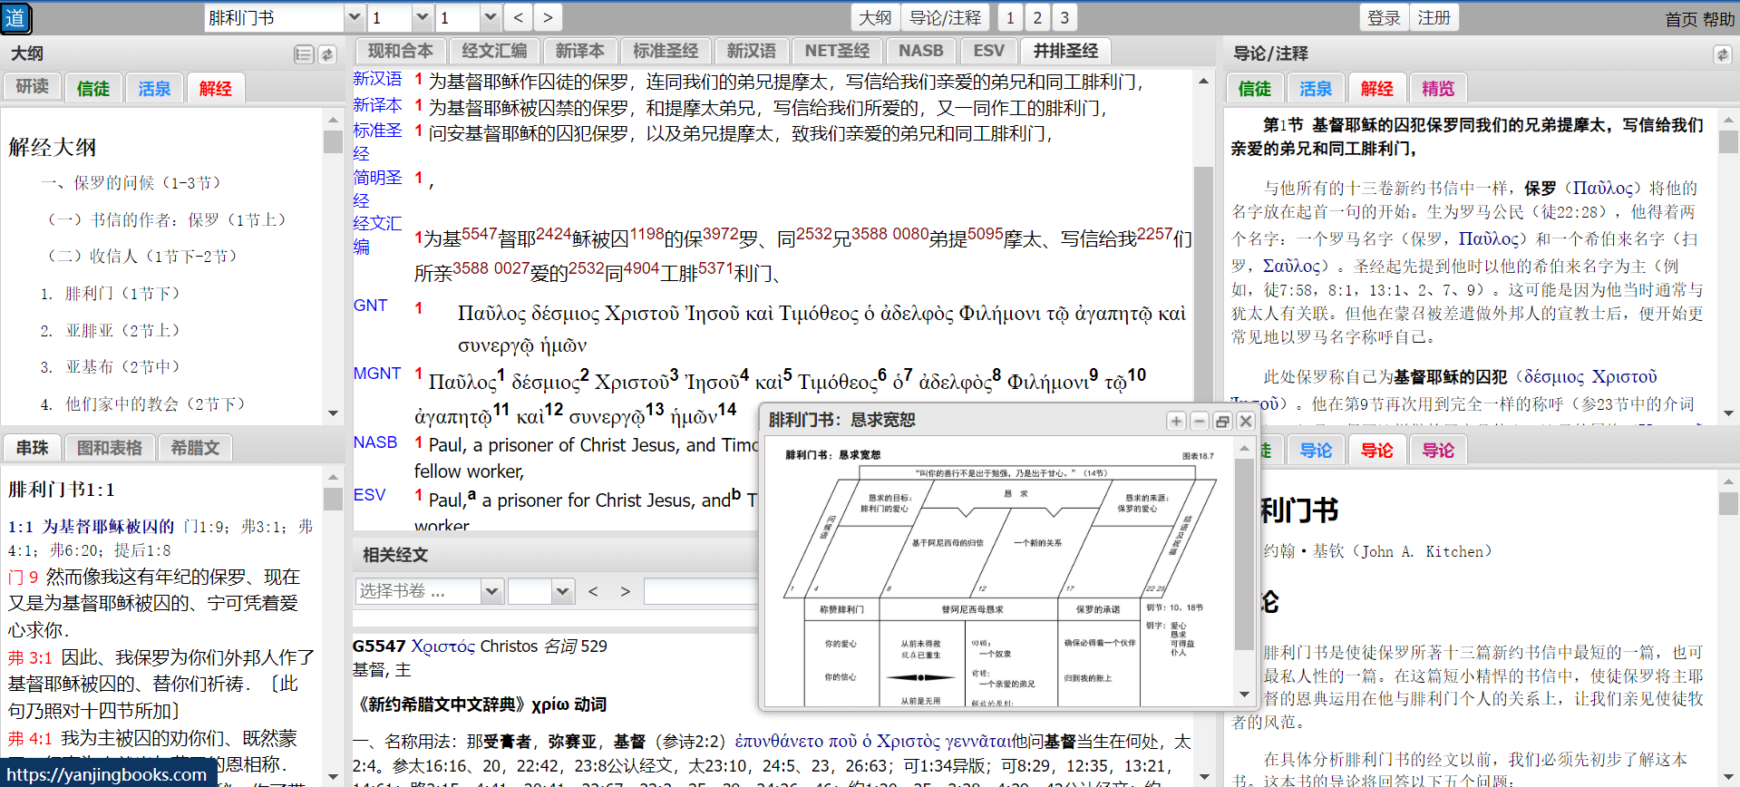This screenshot has width=1740, height=787.
Task: Click the 道 logo icon
Action: click(15, 18)
